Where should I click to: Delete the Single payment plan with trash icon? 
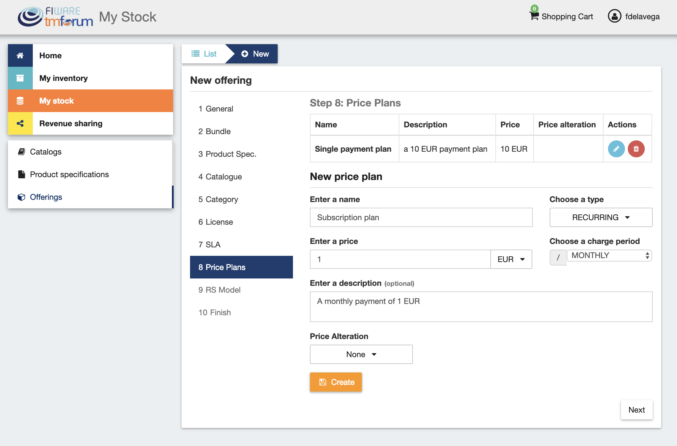point(636,149)
